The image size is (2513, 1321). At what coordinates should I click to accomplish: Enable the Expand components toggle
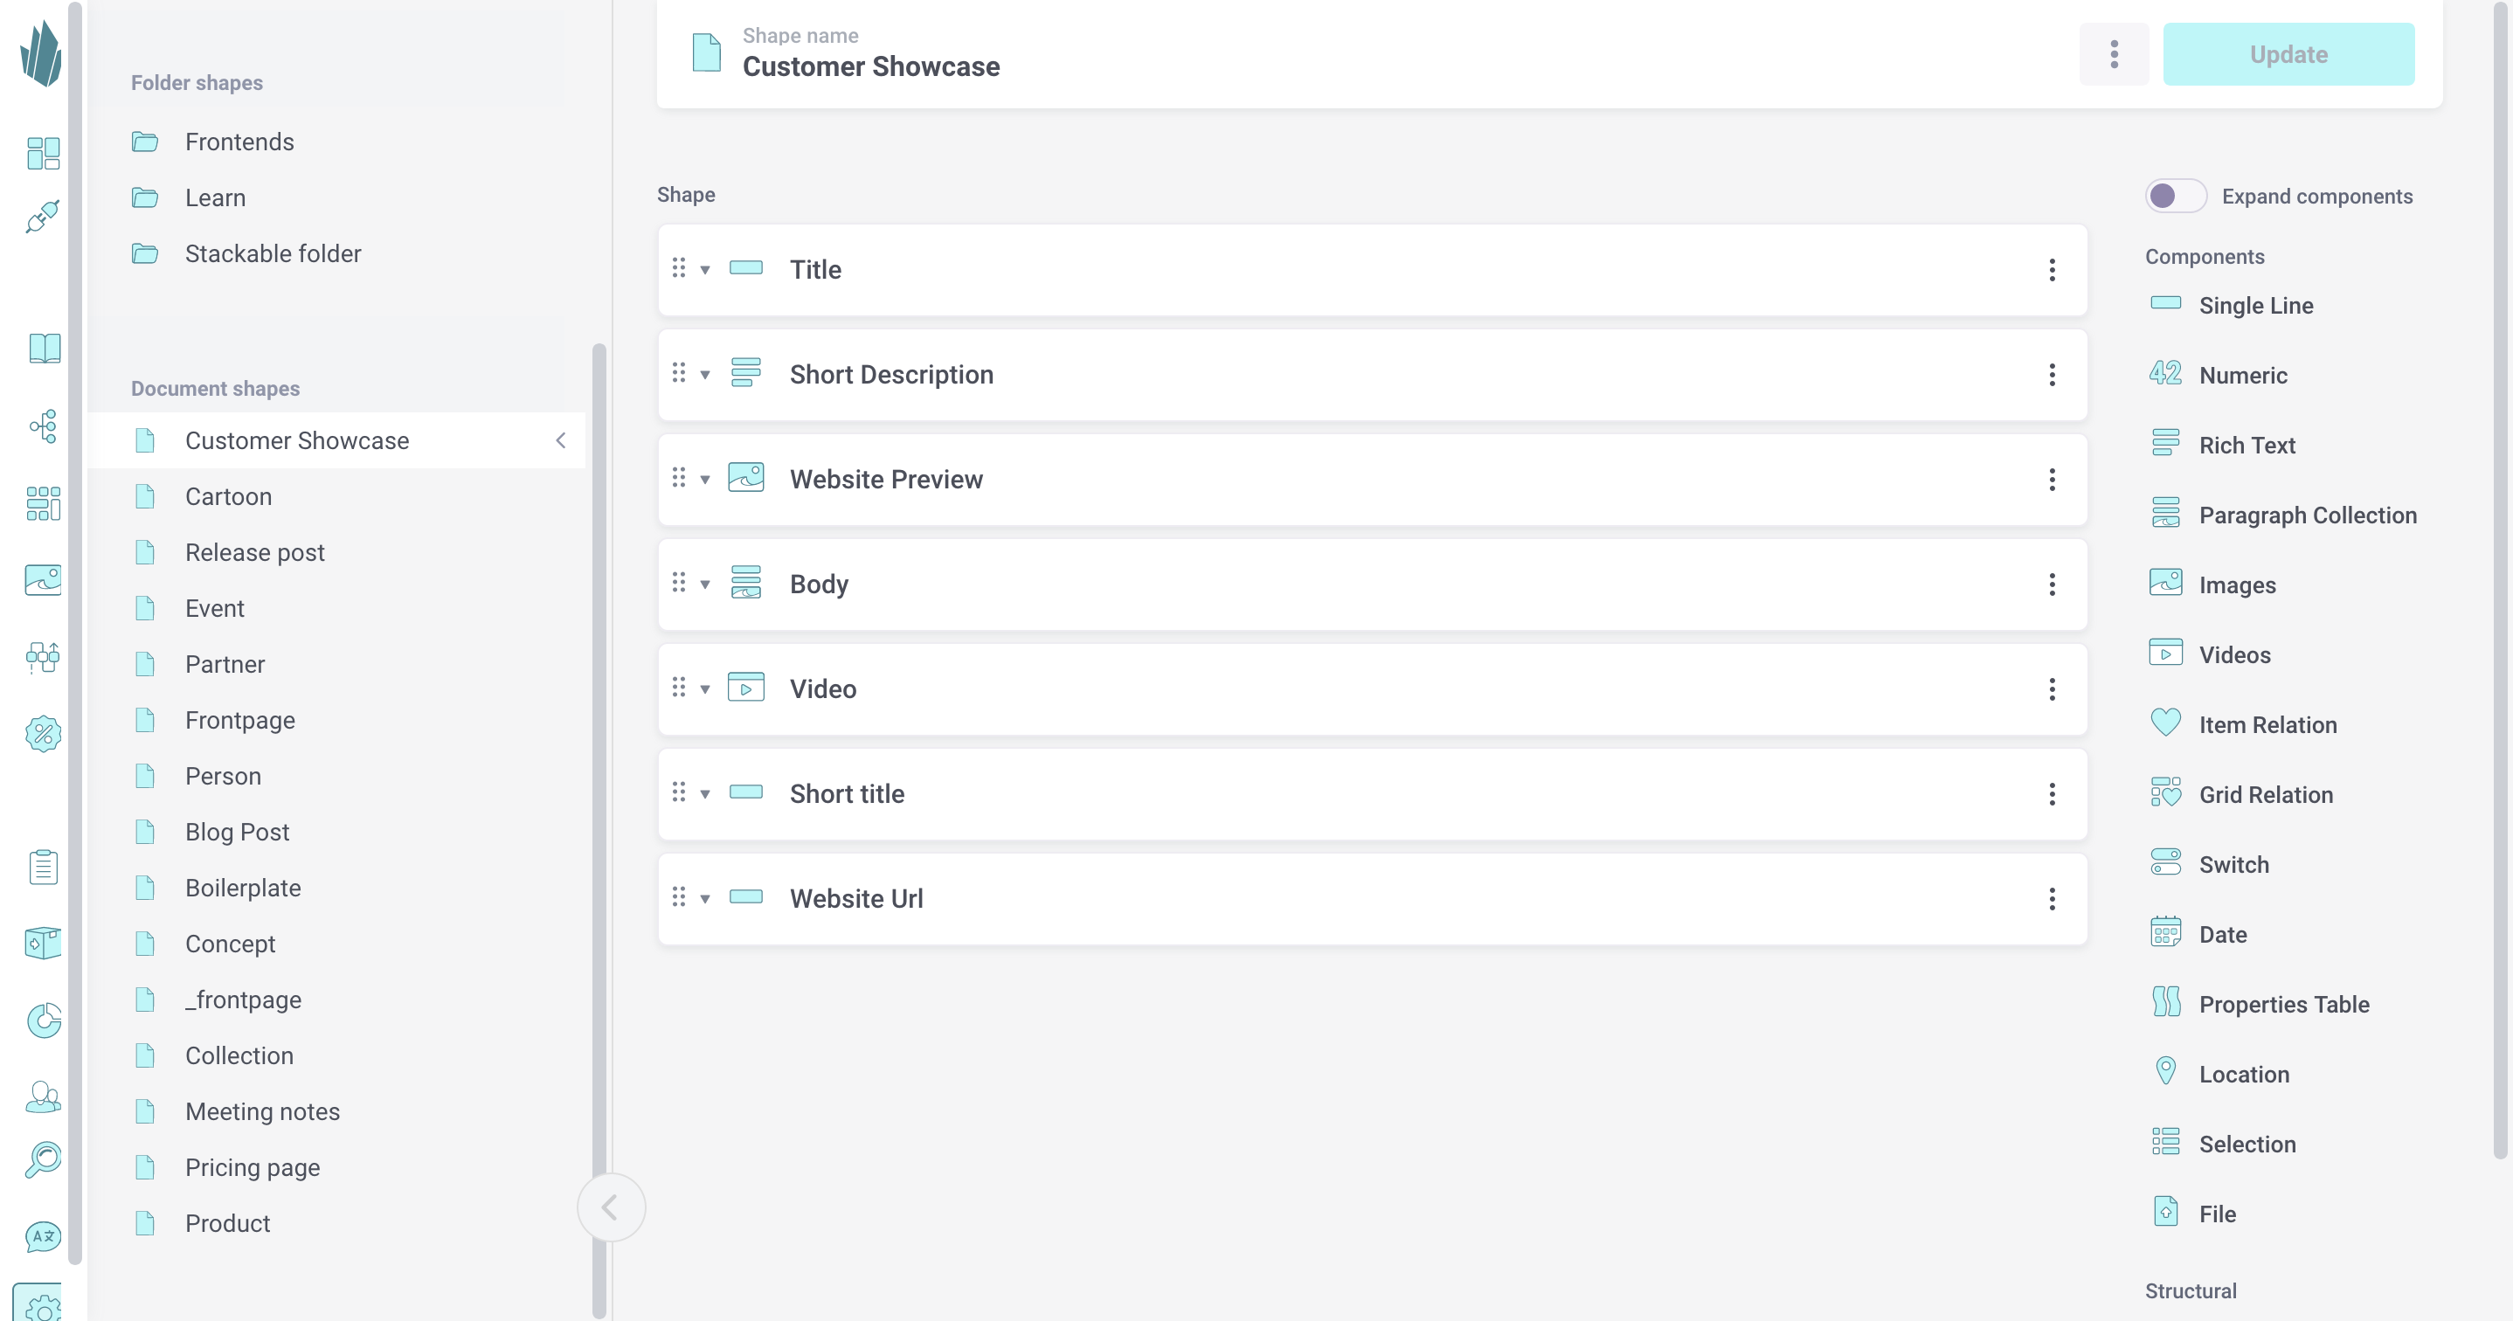coord(2175,195)
